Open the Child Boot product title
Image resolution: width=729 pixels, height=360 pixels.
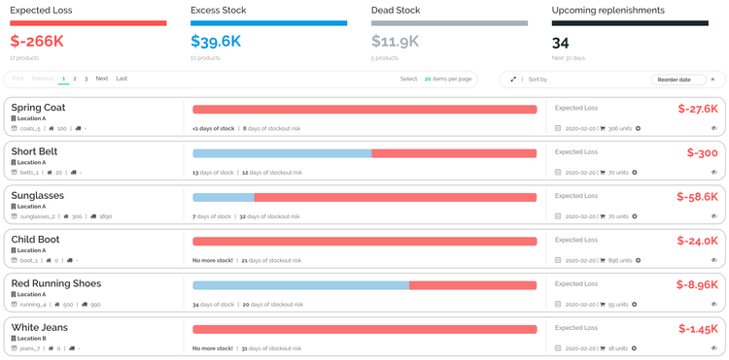(x=35, y=240)
